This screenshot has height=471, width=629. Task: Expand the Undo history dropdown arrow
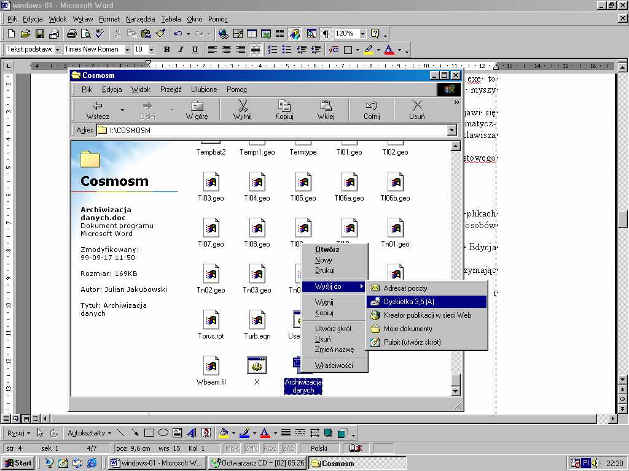[188, 34]
